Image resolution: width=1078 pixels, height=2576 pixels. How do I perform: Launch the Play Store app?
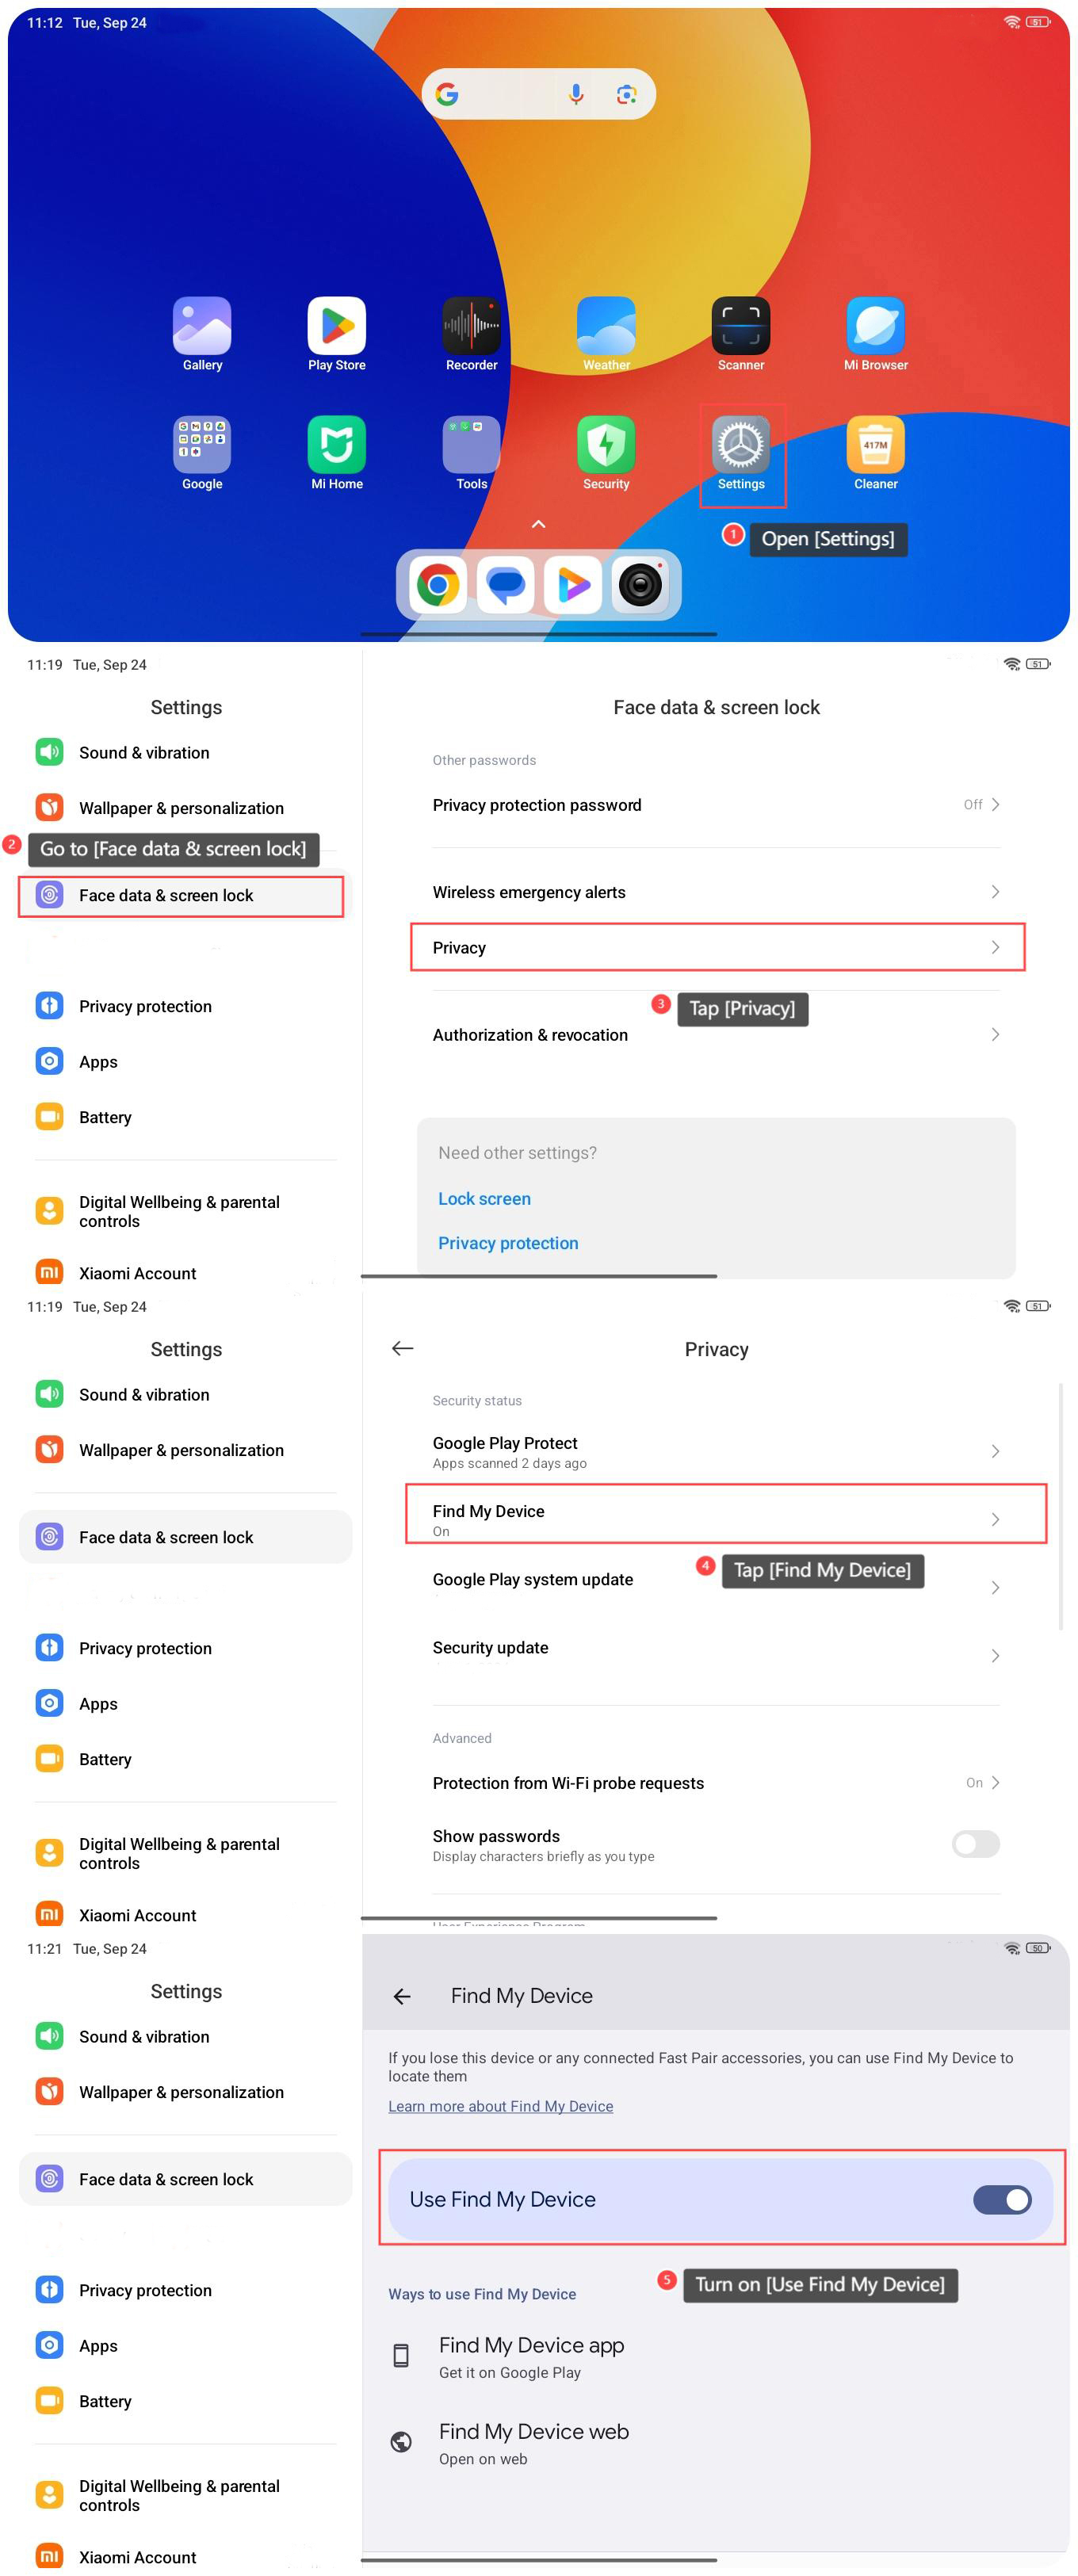[x=336, y=326]
